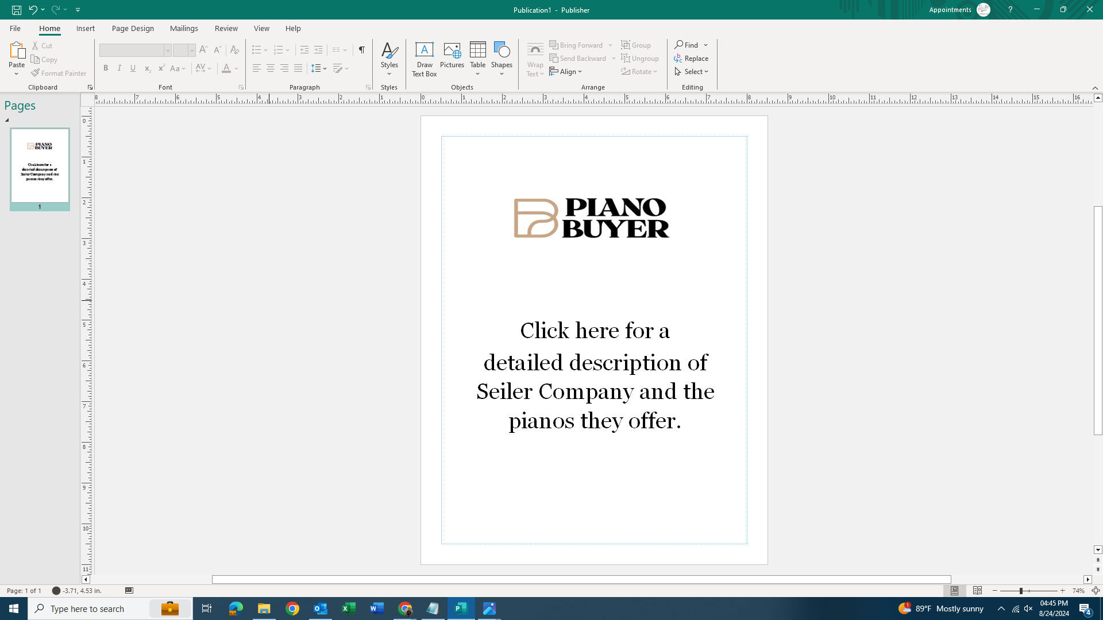Switch to Insert tab

point(86,28)
